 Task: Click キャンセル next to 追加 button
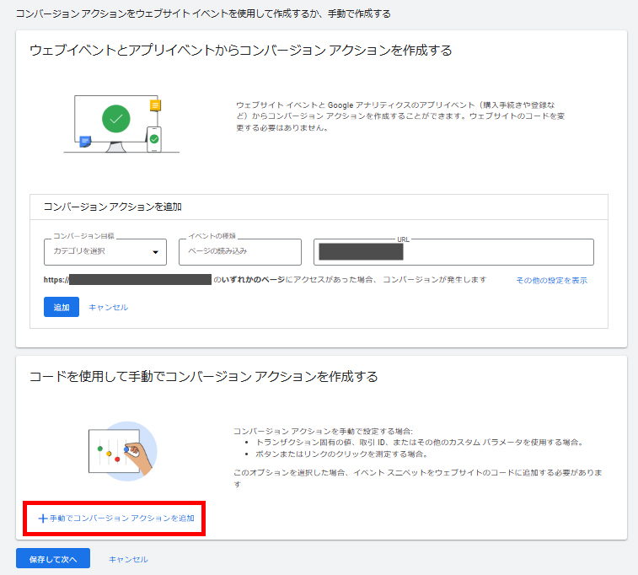[109, 308]
